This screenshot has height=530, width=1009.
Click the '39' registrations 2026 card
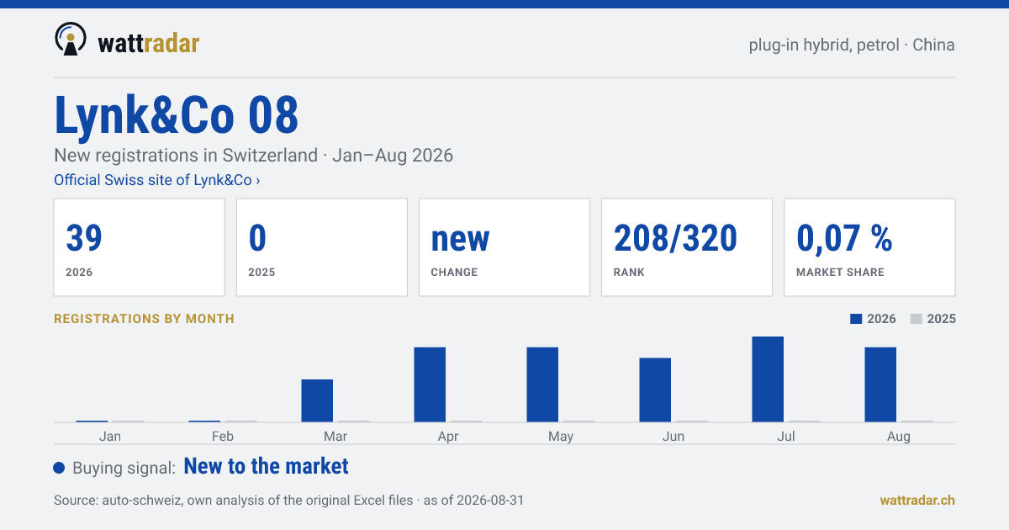[x=140, y=247]
